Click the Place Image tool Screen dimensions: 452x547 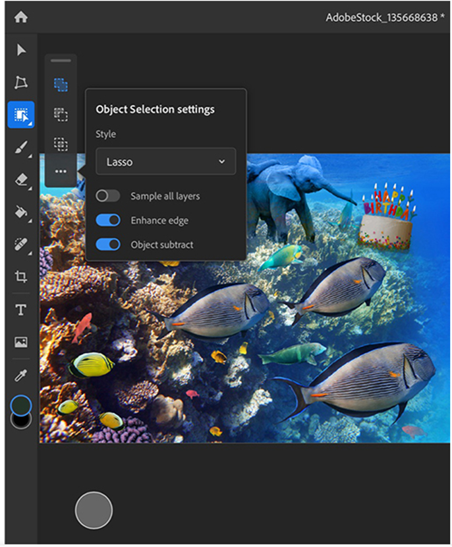pos(21,342)
